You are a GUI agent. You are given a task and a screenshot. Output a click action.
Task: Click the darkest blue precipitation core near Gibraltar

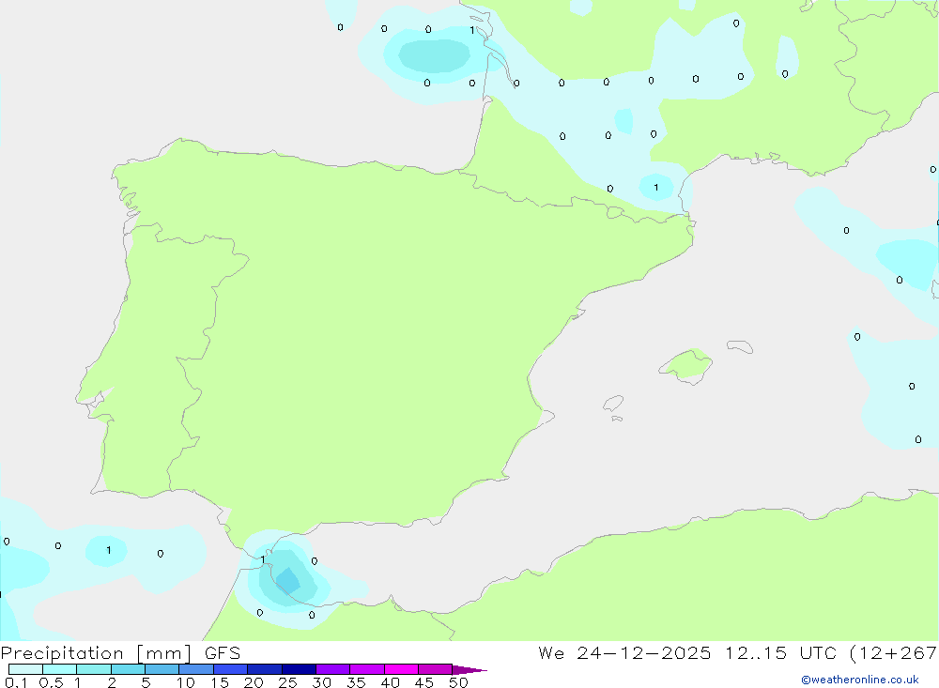(x=288, y=581)
